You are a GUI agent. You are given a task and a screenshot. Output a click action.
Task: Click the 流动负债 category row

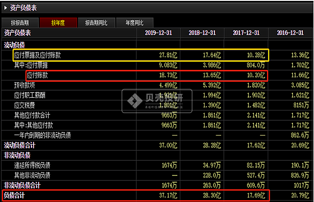[x=157, y=45]
